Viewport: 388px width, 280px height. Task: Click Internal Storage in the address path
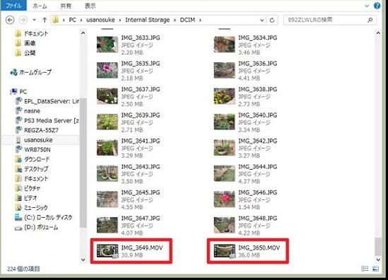(147, 20)
